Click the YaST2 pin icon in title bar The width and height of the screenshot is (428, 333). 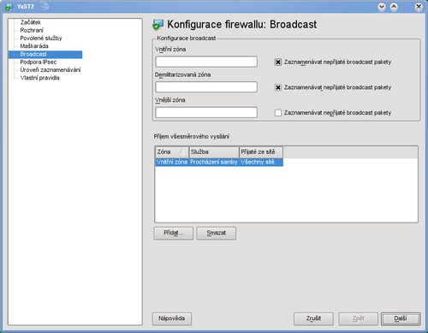[x=45, y=6]
